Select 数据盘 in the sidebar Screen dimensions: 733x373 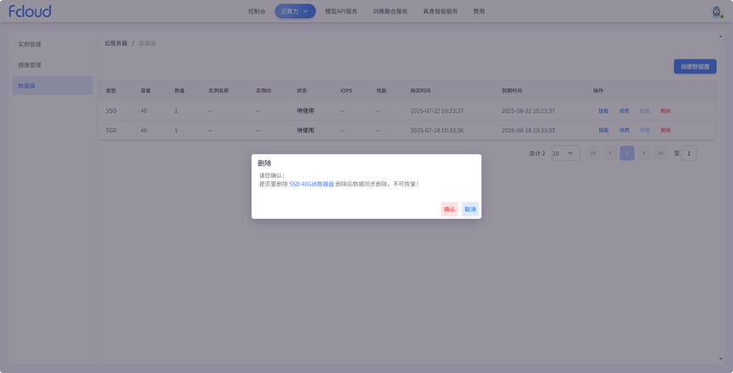click(x=53, y=86)
